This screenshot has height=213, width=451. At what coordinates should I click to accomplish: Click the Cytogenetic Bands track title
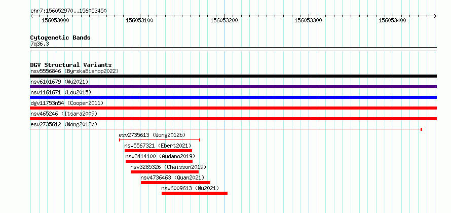point(60,38)
